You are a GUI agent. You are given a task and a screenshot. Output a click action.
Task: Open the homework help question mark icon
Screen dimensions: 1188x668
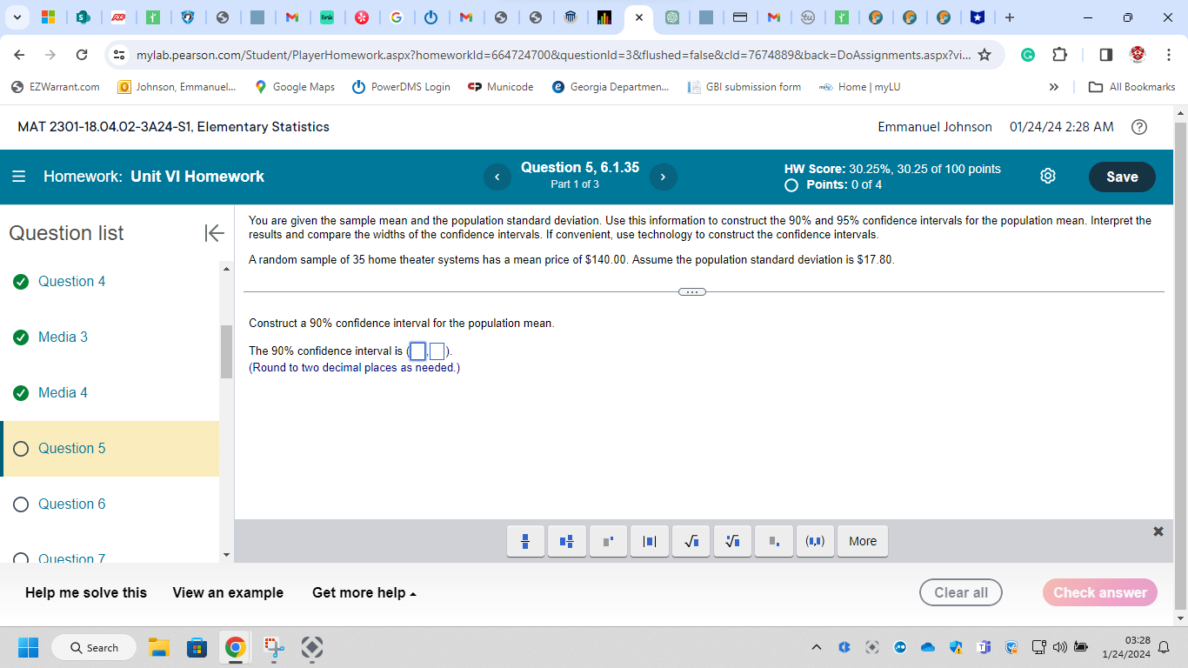(1139, 127)
